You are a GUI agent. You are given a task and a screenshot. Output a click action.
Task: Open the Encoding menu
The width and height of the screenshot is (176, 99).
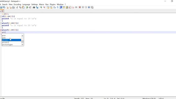[x=17, y=4]
